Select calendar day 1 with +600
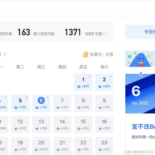Image resolution: width=155 pixels, height=155 pixels. click(x=83, y=82)
